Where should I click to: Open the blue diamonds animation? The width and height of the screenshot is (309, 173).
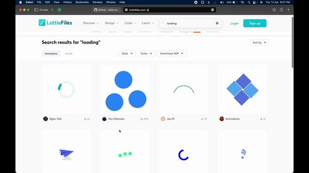point(242,89)
